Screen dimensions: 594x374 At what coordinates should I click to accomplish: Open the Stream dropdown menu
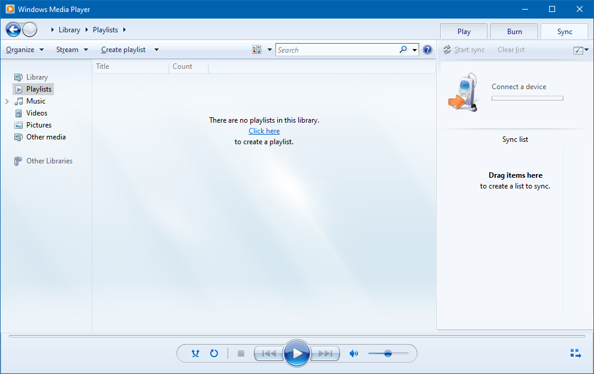72,50
